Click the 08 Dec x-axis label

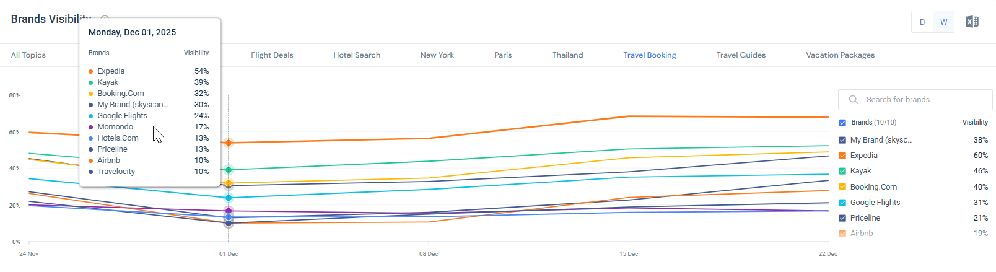(429, 254)
